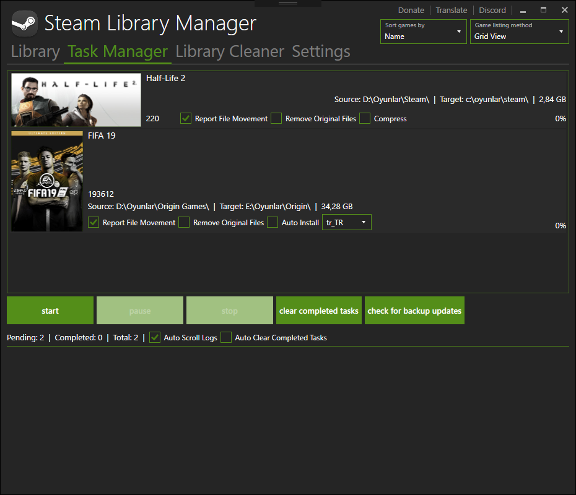The width and height of the screenshot is (576, 495).
Task: Click the Total: 2 status text
Action: 126,338
